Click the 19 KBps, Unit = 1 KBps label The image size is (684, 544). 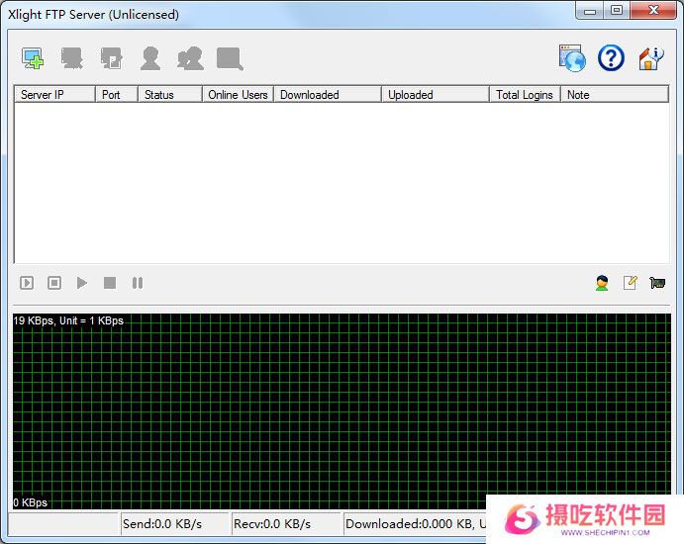pyautogui.click(x=68, y=320)
